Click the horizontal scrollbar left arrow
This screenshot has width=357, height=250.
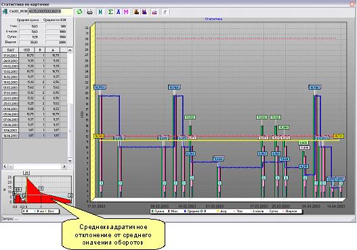pyautogui.click(x=5, y=166)
